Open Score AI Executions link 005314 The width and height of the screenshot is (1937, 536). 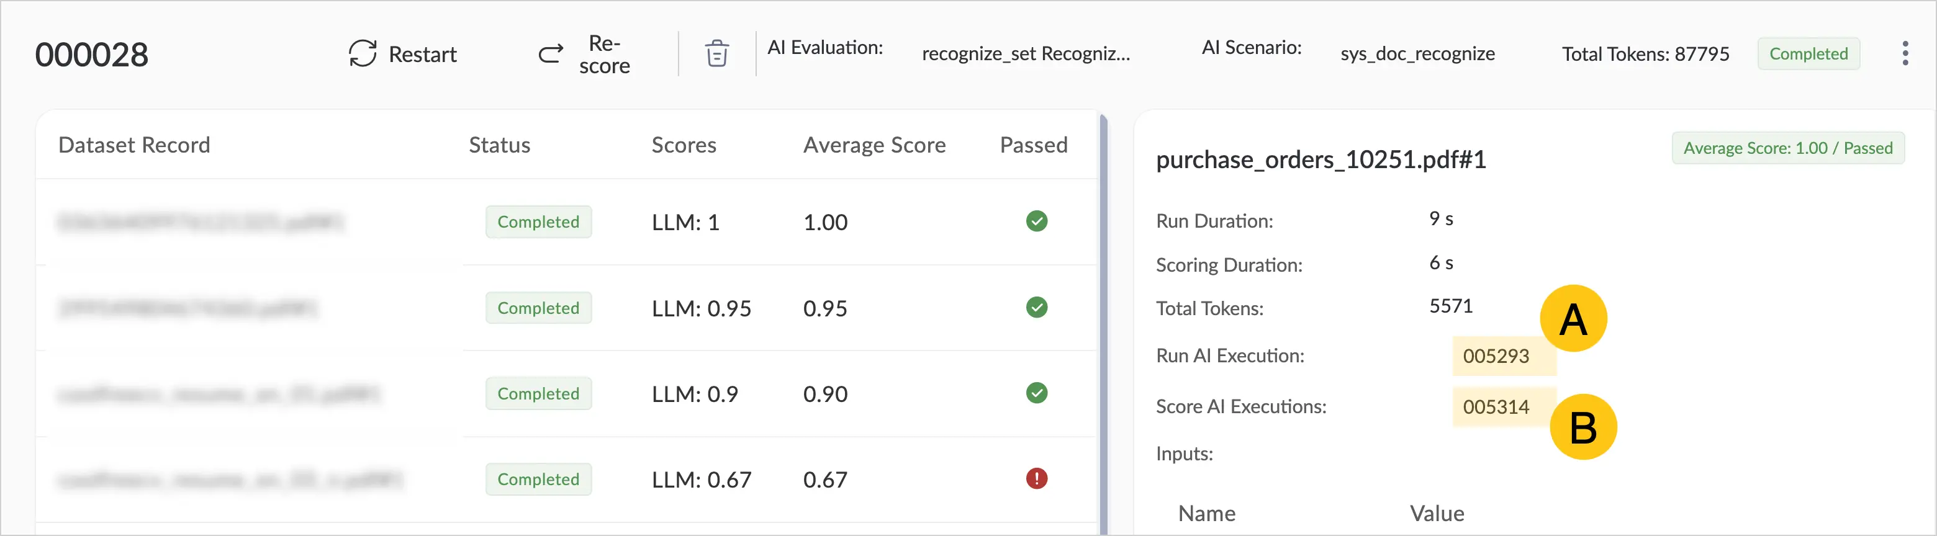click(x=1496, y=407)
